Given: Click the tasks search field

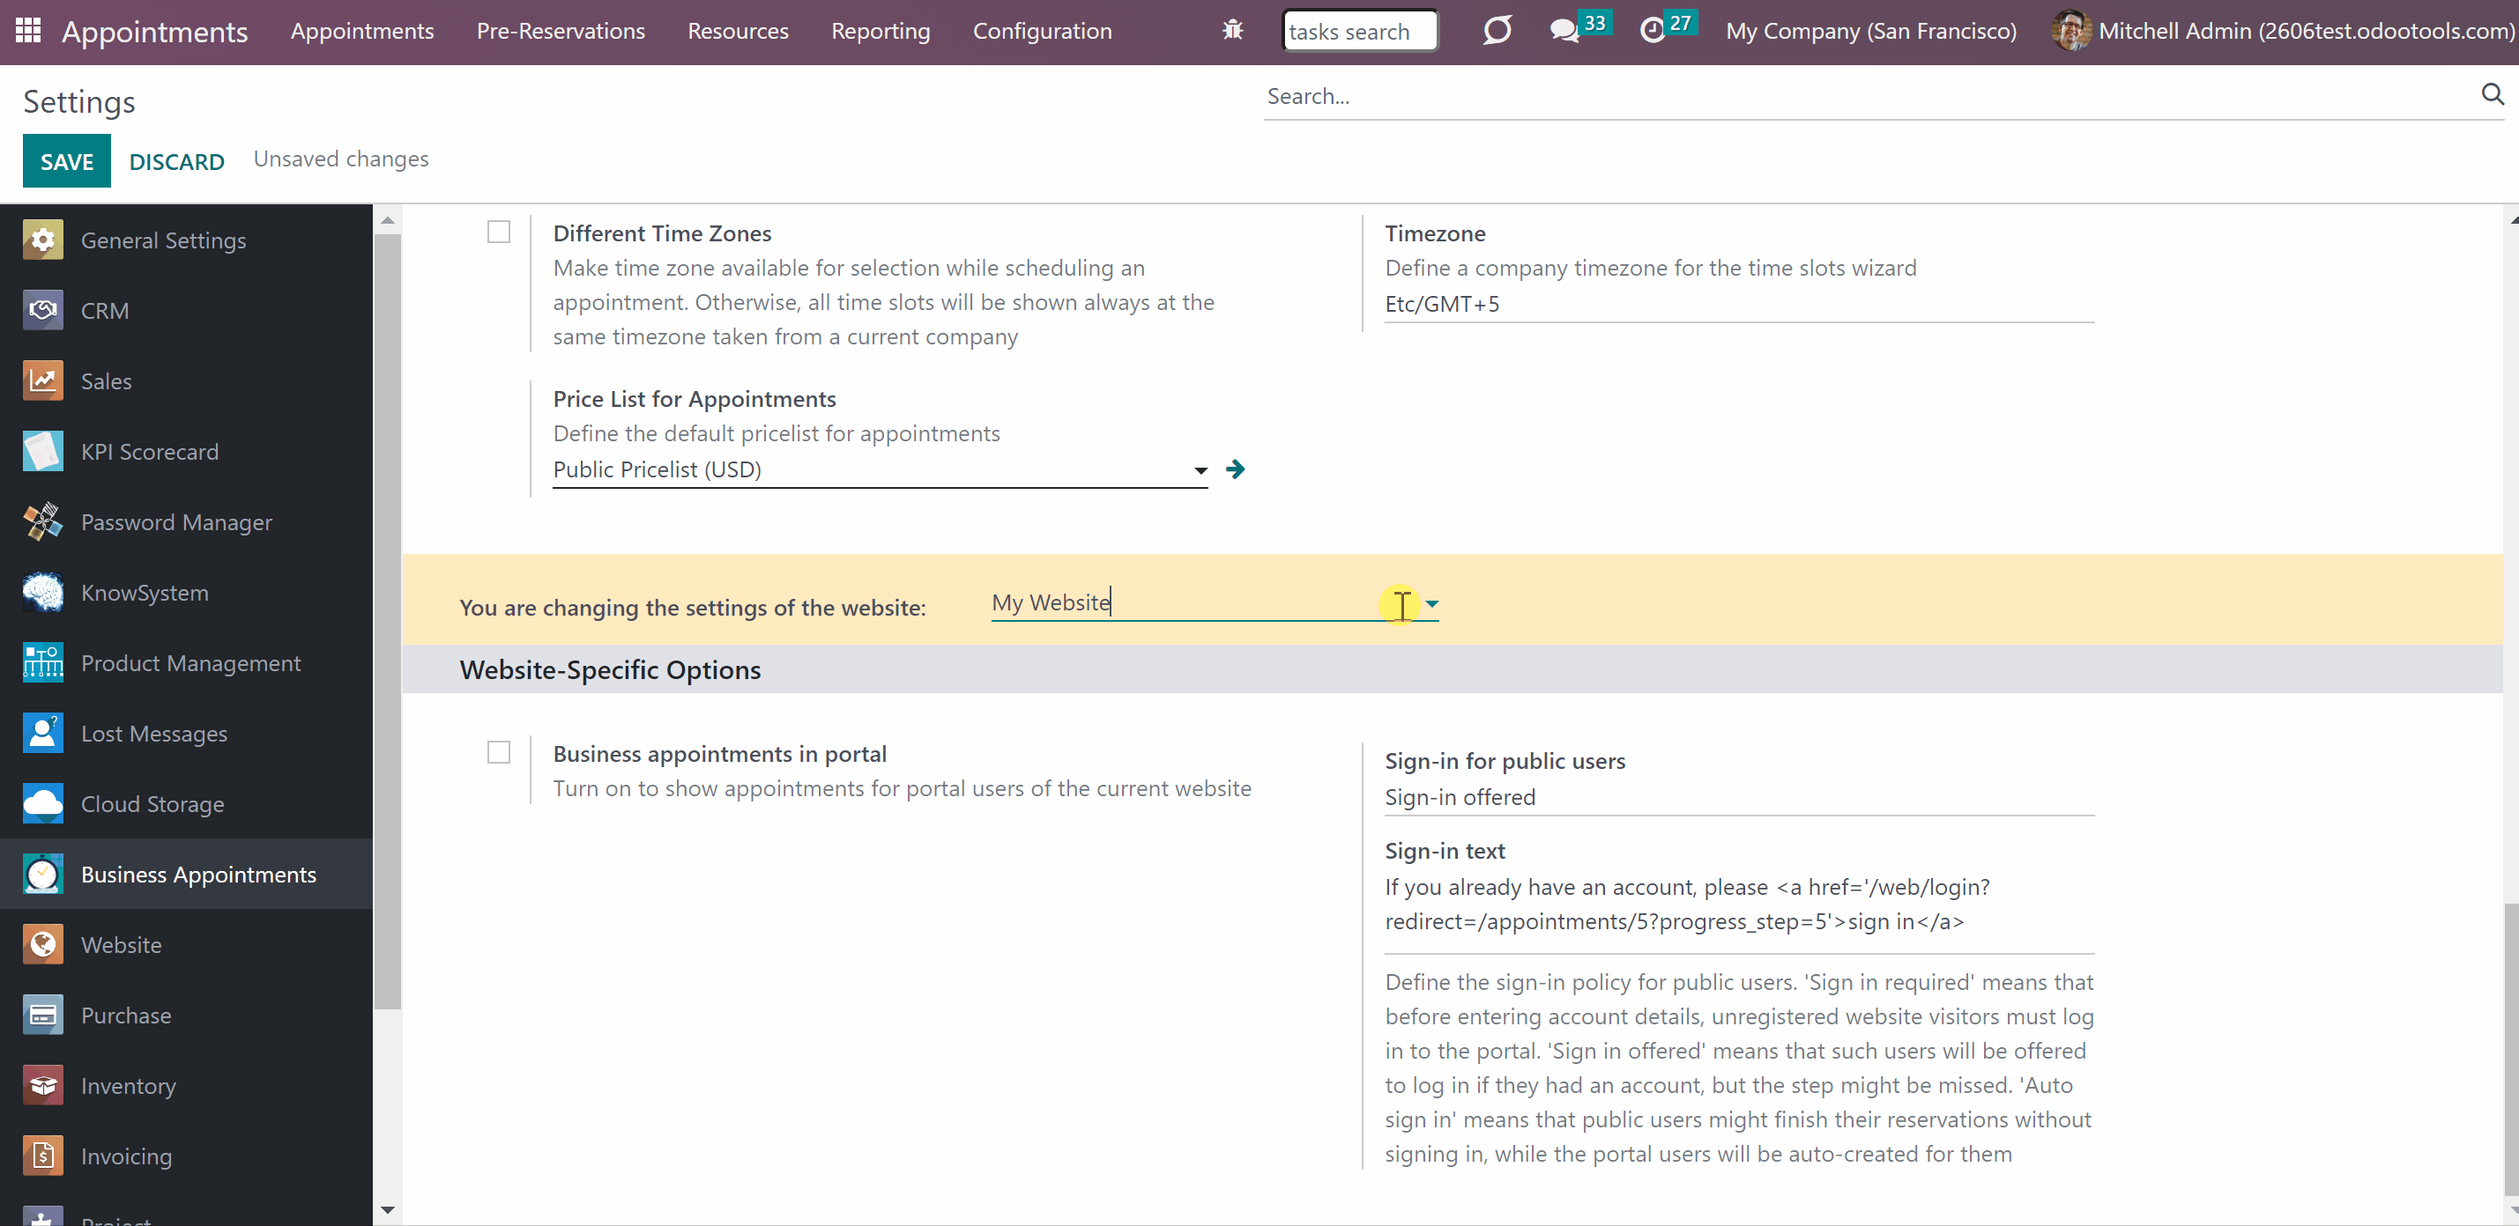Looking at the screenshot, I should pos(1359,31).
